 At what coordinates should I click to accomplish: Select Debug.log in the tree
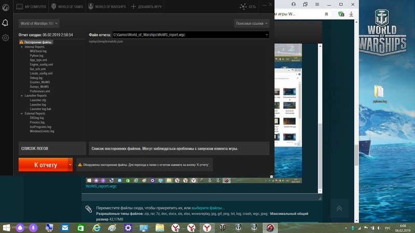pos(36,78)
